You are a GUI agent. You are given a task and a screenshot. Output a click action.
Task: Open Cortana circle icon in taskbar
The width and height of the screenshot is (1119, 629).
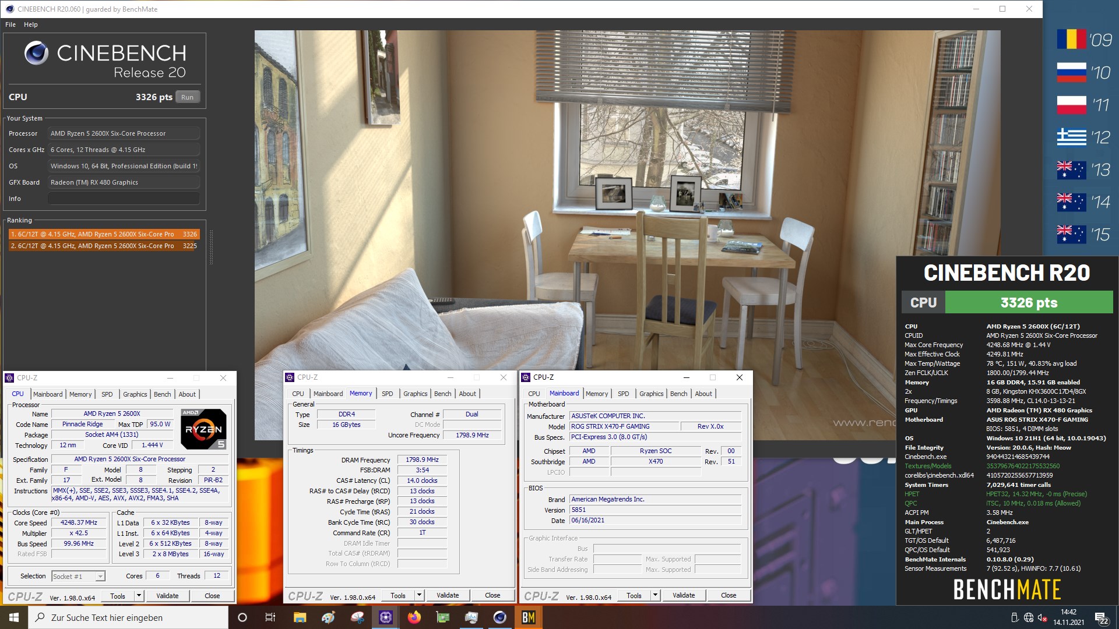coord(242,617)
